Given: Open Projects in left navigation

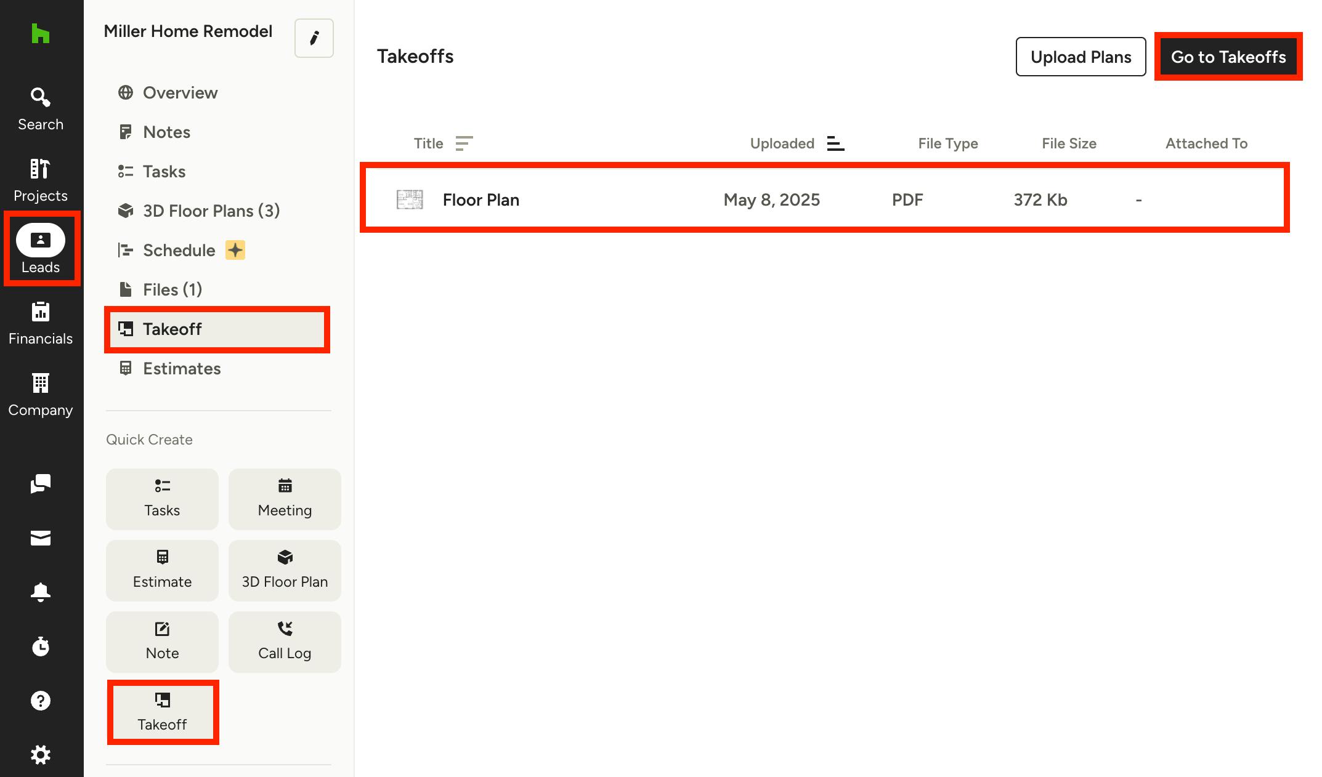Looking at the screenshot, I should [x=40, y=180].
